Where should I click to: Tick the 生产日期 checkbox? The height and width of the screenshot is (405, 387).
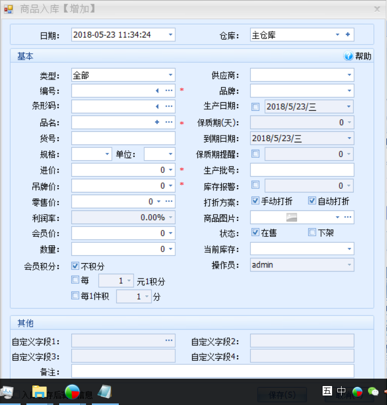pyautogui.click(x=256, y=107)
